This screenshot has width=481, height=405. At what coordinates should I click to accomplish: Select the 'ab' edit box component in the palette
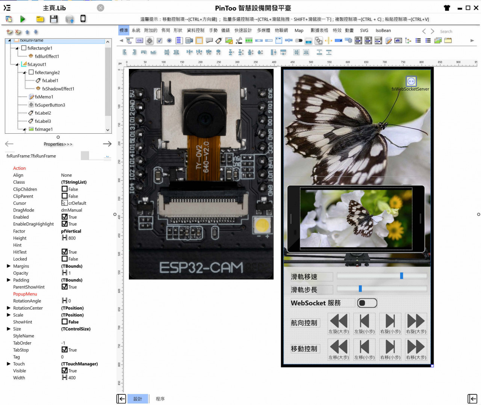tap(398, 41)
